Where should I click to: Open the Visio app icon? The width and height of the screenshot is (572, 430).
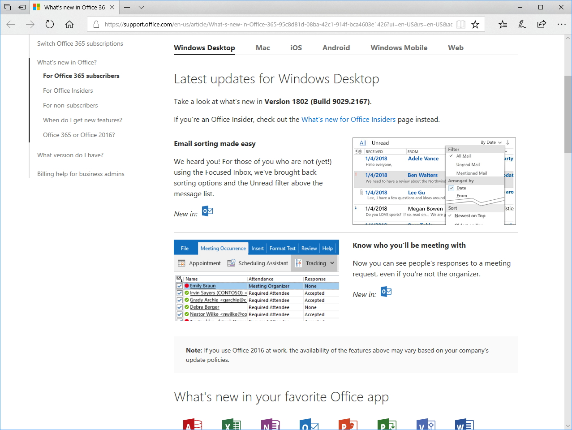click(x=425, y=423)
